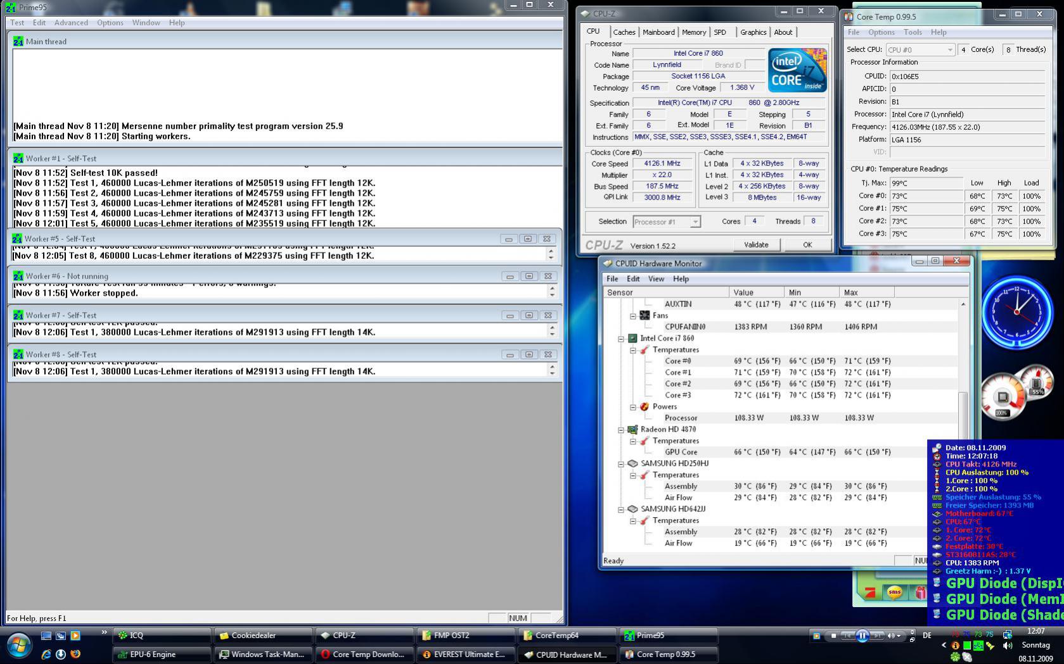Open media player toolbar volume control

[x=894, y=636]
